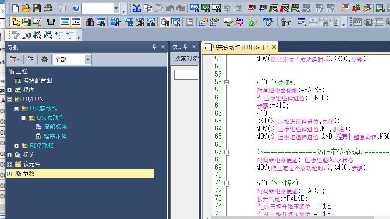Click the Save project icon
390x219 pixels.
click(x=37, y=8)
